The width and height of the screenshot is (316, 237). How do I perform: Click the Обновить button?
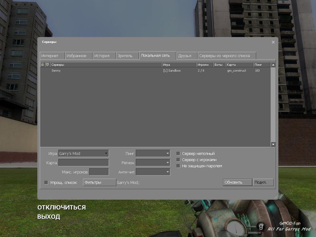(x=238, y=182)
